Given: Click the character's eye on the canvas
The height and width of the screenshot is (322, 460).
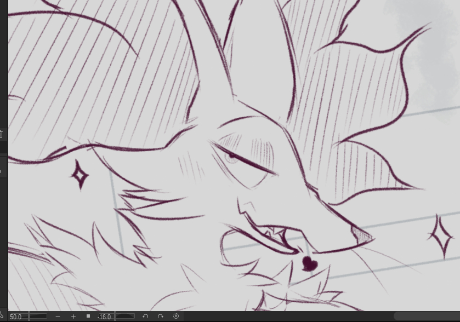Looking at the screenshot, I should [232, 157].
